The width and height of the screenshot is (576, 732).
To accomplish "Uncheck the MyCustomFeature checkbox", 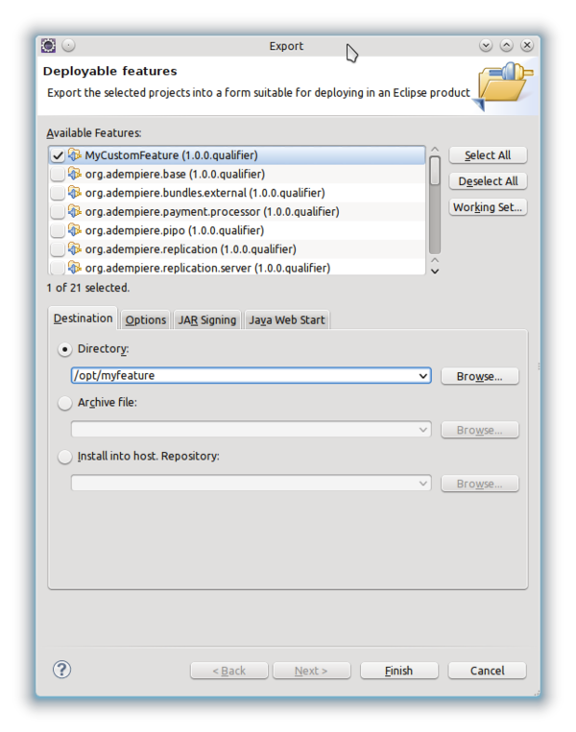I will 58,155.
